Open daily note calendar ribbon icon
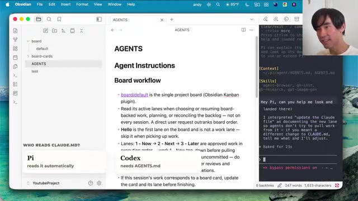Image resolution: width=358 pixels, height=201 pixels. pyautogui.click(x=15, y=58)
